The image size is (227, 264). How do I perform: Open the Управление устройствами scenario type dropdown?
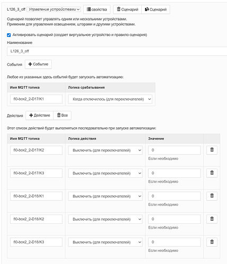point(54,10)
